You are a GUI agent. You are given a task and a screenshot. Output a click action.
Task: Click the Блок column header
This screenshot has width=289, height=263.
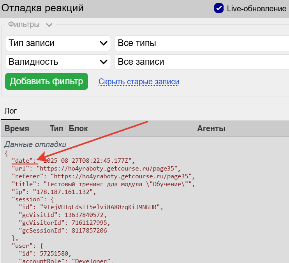click(78, 128)
